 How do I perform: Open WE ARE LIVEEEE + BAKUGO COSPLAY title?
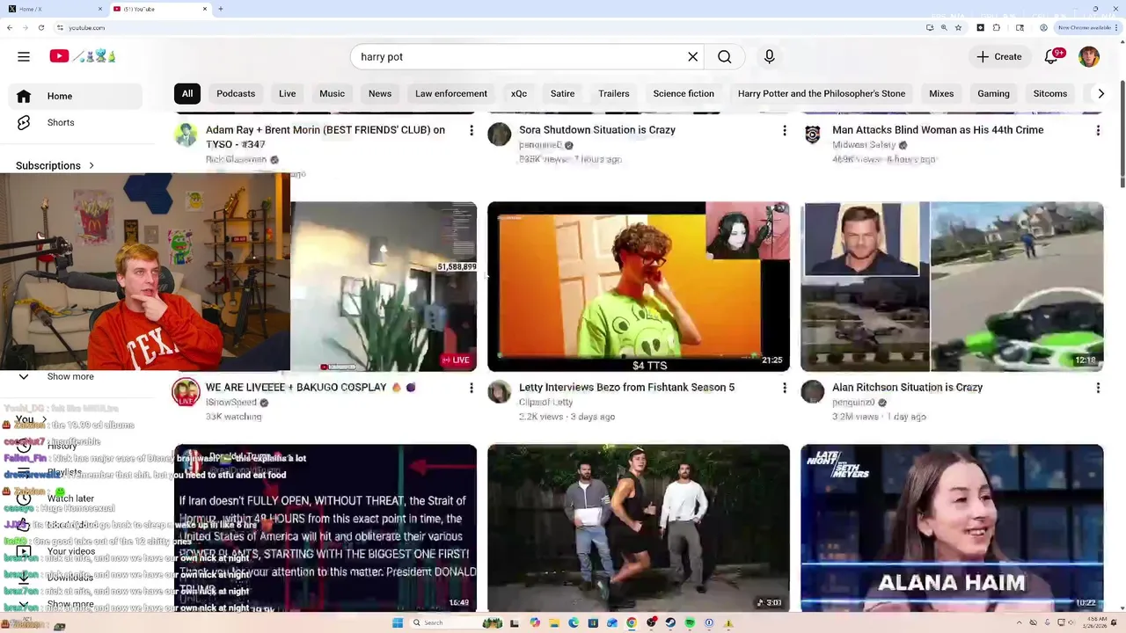311,387
